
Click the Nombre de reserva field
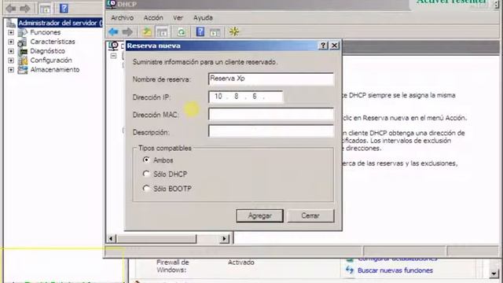click(x=271, y=79)
